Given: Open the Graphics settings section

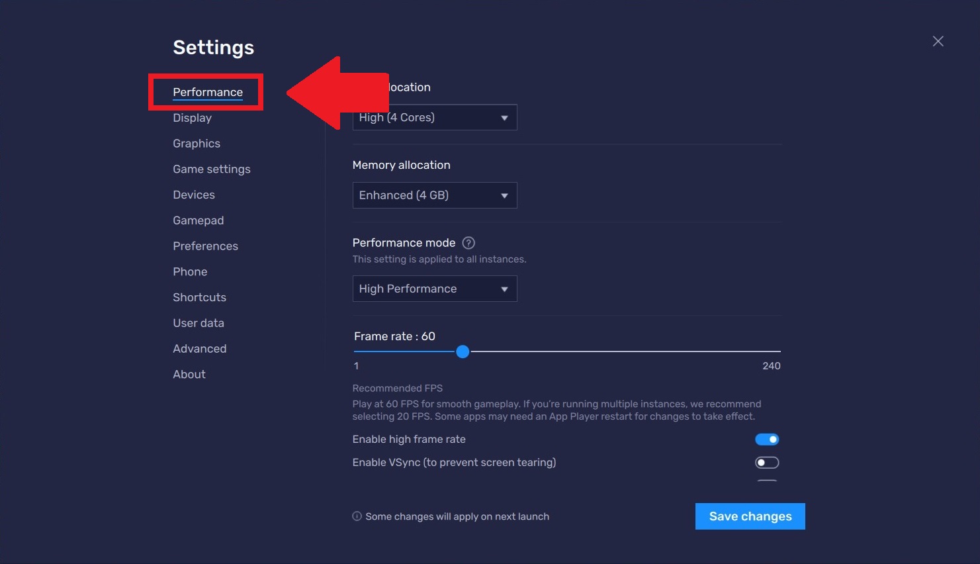Looking at the screenshot, I should tap(196, 143).
